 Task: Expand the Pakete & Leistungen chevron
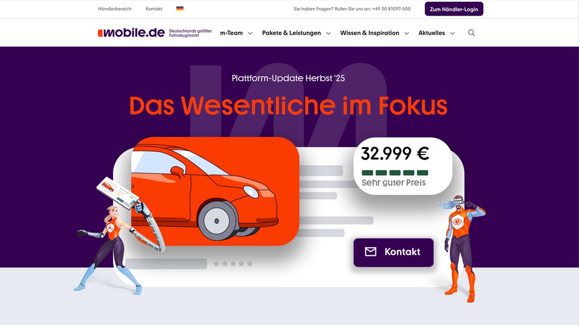329,33
